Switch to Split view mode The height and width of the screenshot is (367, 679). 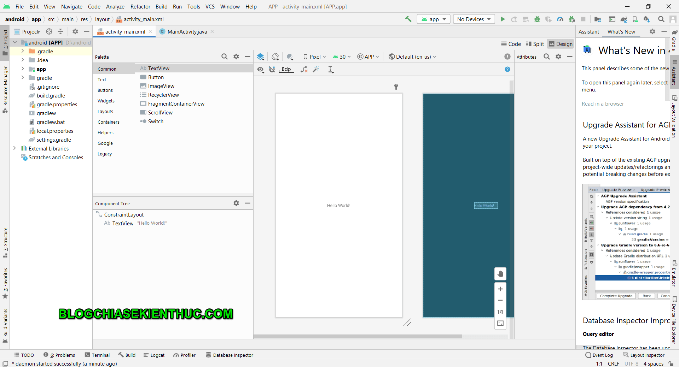click(535, 44)
